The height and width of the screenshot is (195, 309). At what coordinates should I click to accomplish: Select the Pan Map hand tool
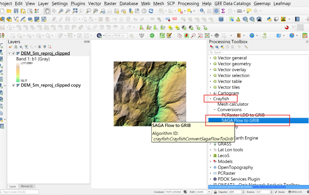[x=47, y=11]
